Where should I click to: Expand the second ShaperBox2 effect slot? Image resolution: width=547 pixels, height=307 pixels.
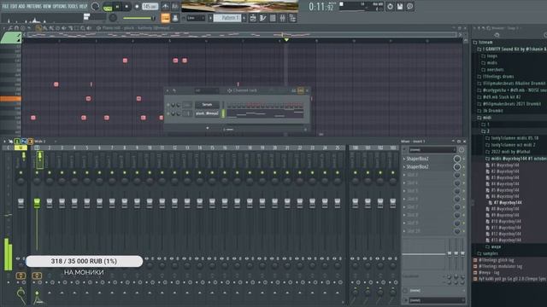[x=404, y=167]
